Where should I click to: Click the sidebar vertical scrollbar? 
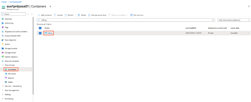coord(33,56)
